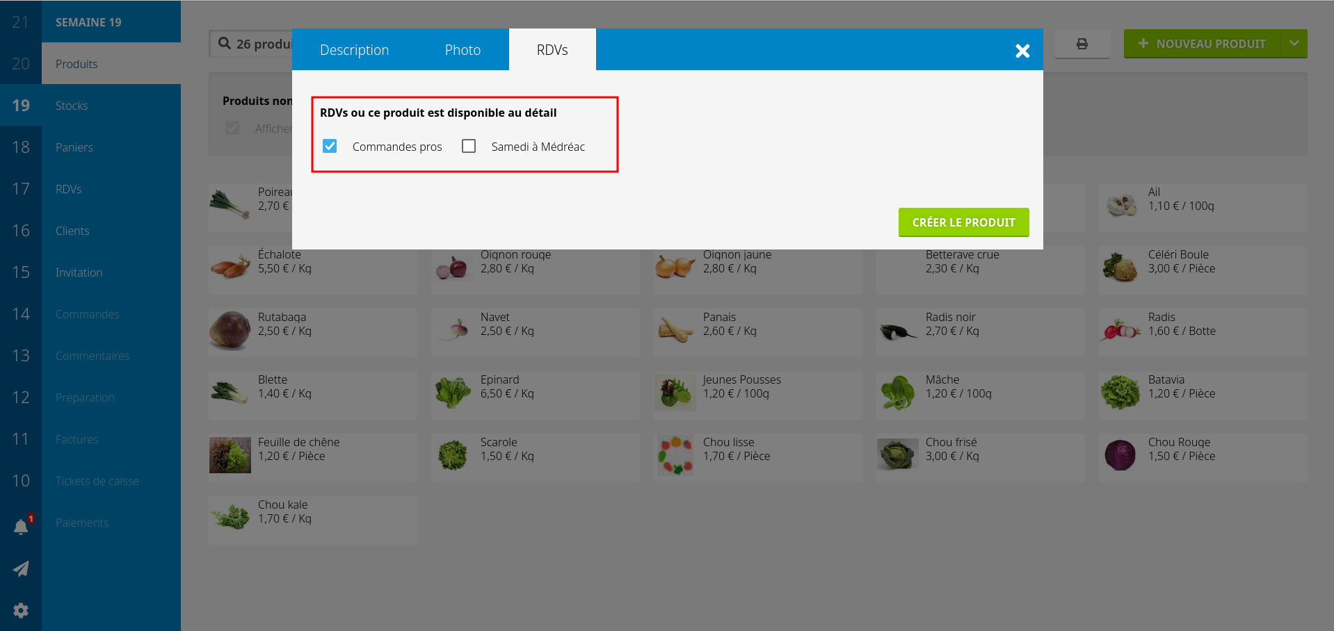
Task: Toggle the Afficher checkbox for unavailable products
Action: [232, 129]
